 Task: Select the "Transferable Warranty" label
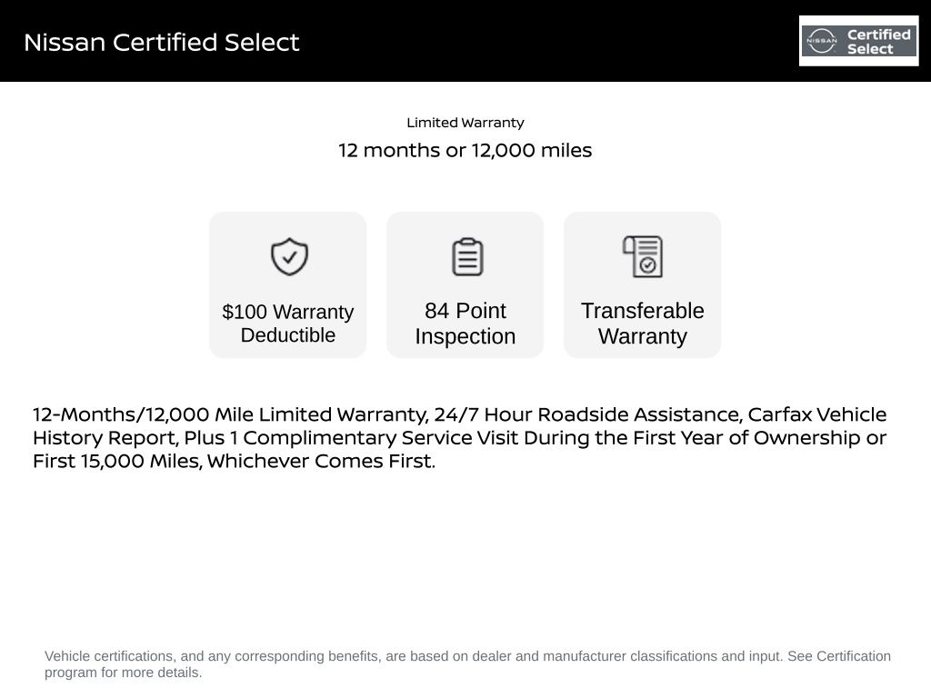[643, 324]
